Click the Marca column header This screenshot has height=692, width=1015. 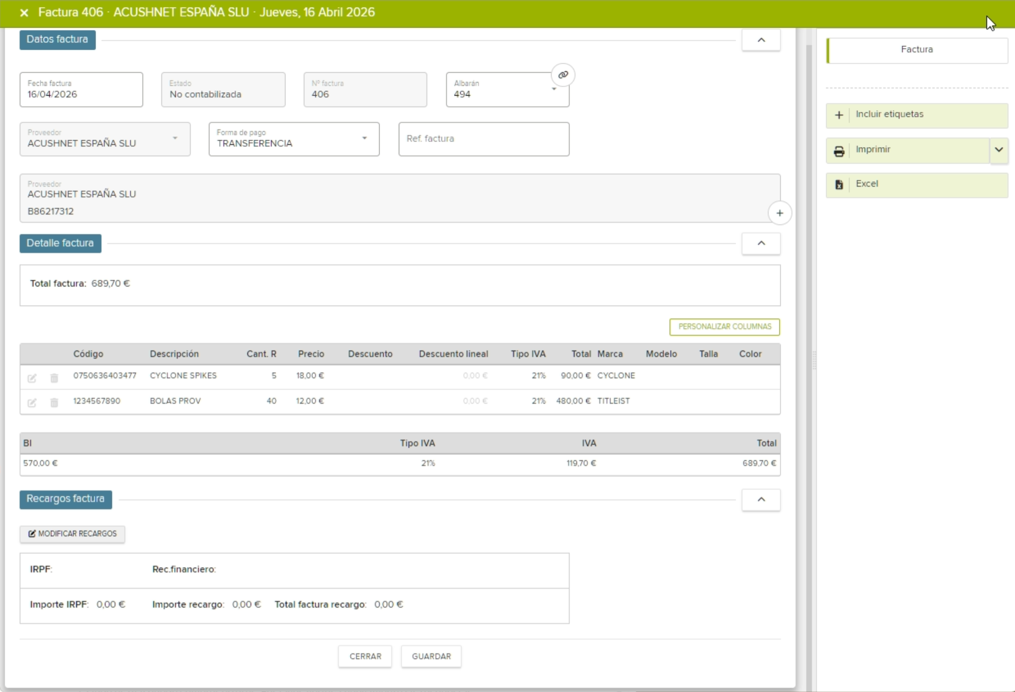click(610, 354)
